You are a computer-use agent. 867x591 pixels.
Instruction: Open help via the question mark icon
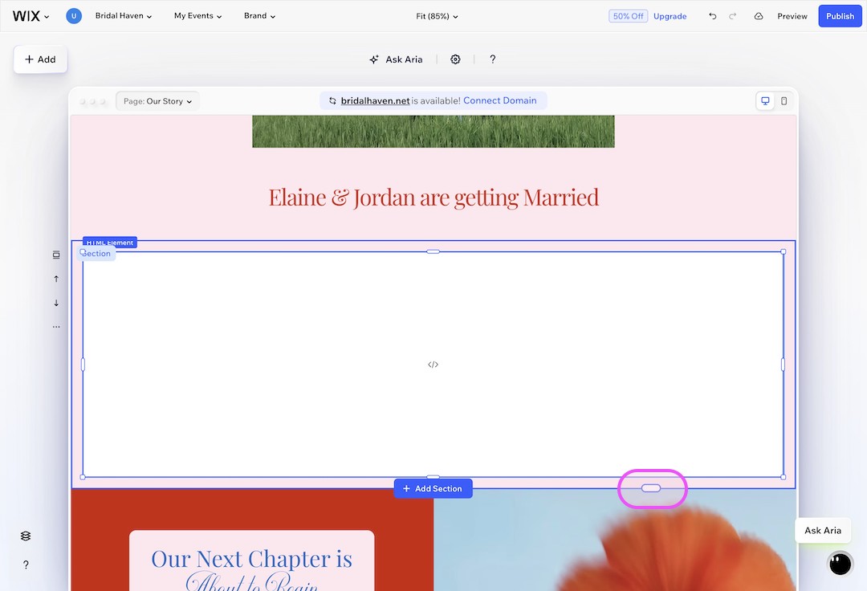pos(492,59)
